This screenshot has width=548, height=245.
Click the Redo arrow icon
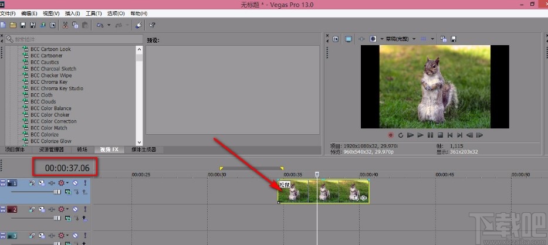pyautogui.click(x=120, y=25)
